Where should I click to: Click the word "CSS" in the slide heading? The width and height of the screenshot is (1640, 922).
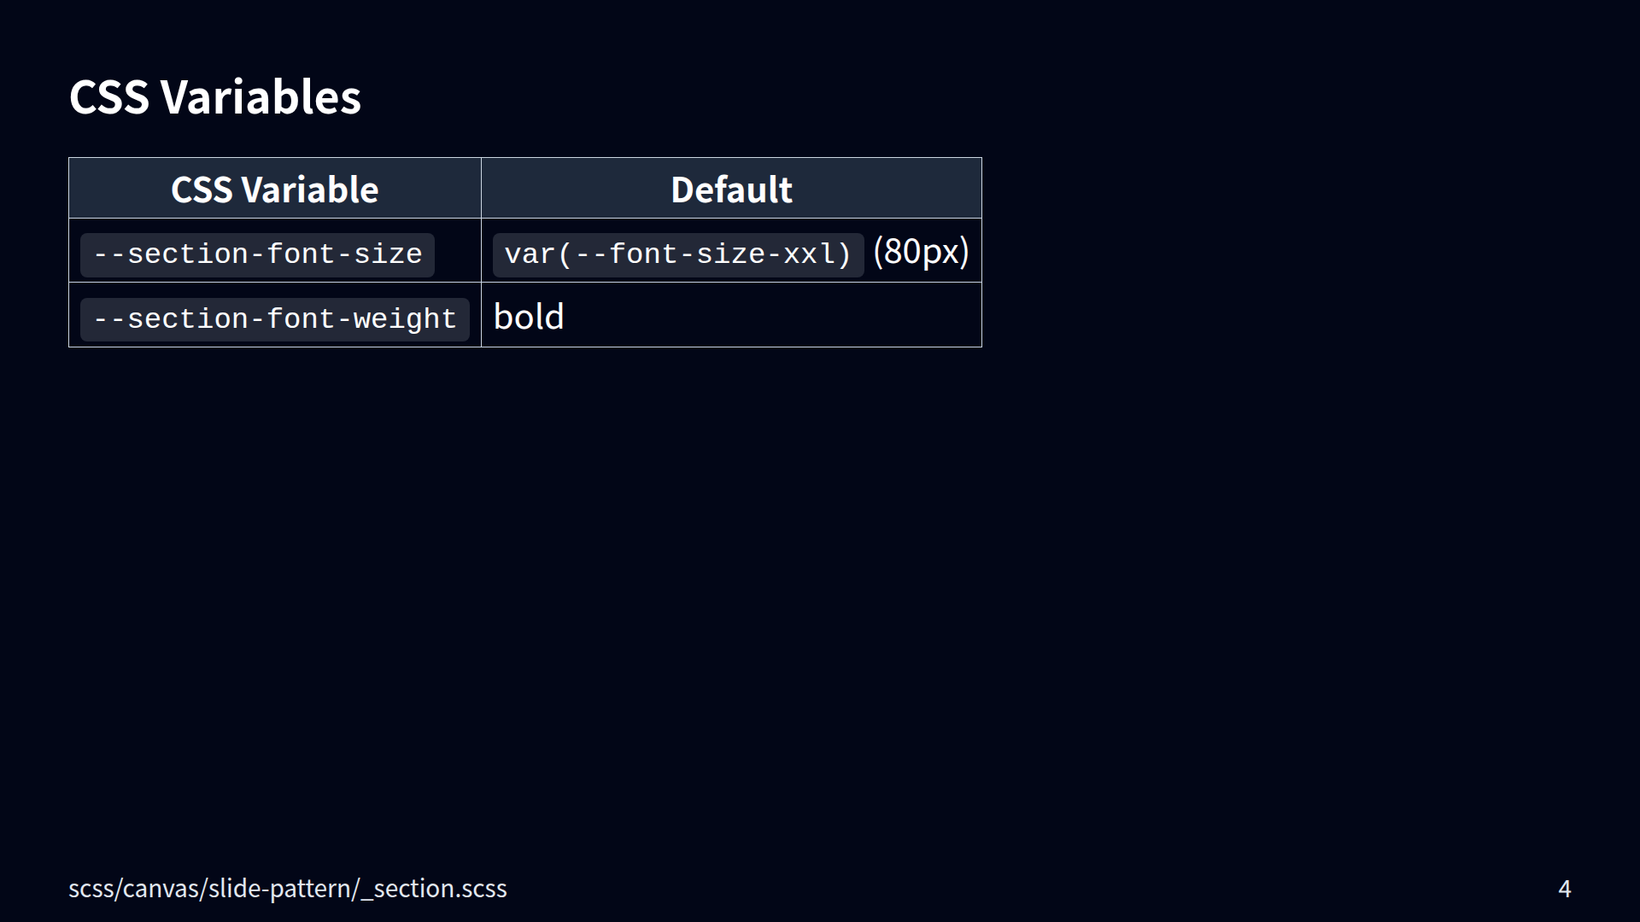109,97
